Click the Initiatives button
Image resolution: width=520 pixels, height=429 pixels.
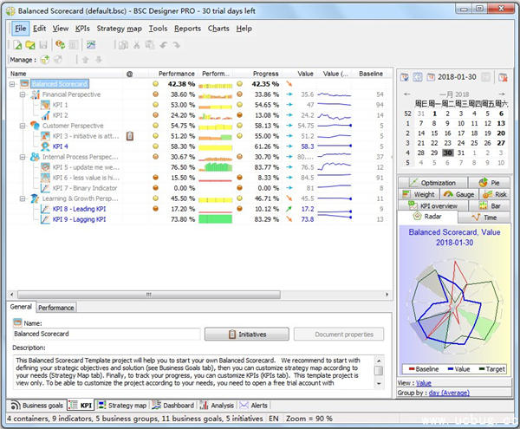246,334
